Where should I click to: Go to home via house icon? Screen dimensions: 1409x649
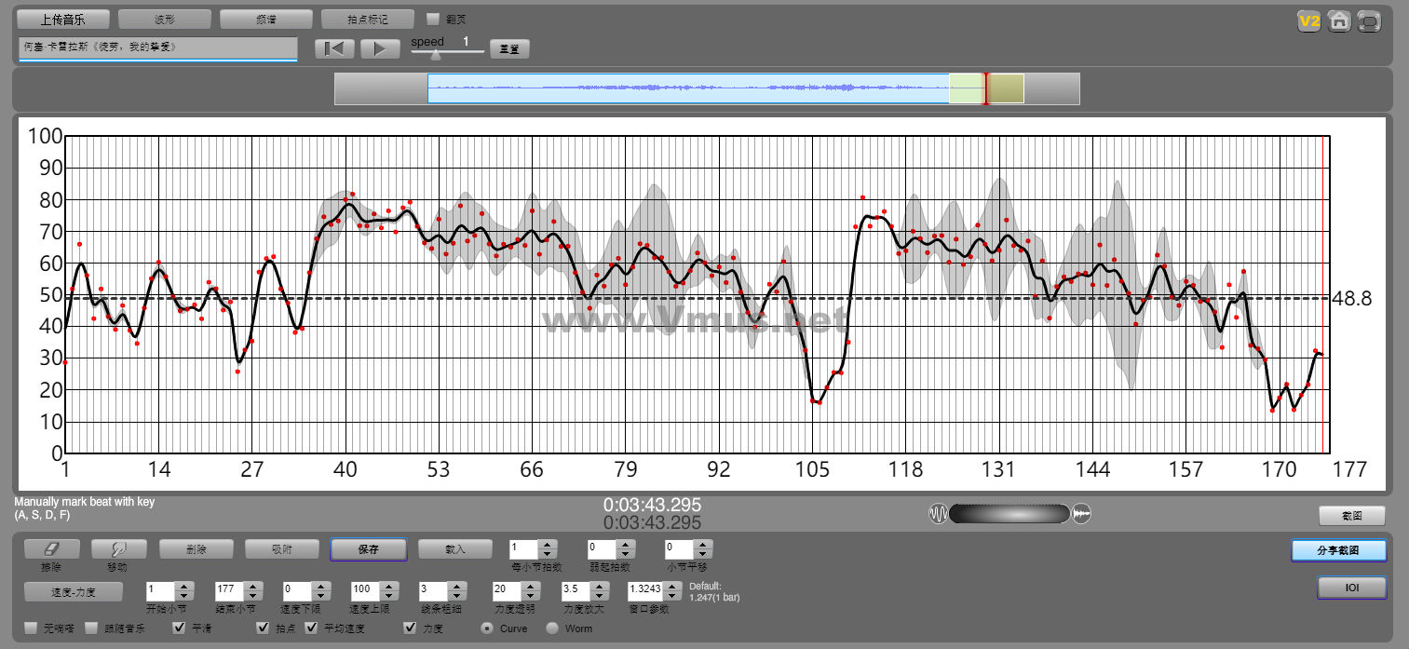[1339, 20]
